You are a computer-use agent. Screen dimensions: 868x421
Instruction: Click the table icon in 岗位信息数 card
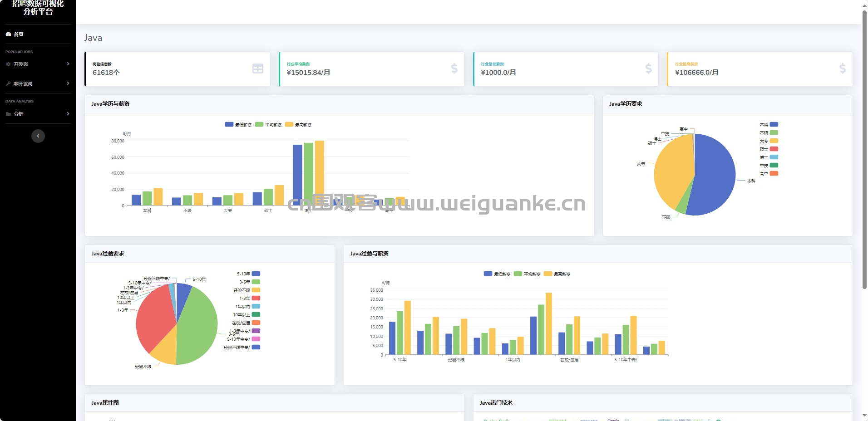(x=258, y=69)
